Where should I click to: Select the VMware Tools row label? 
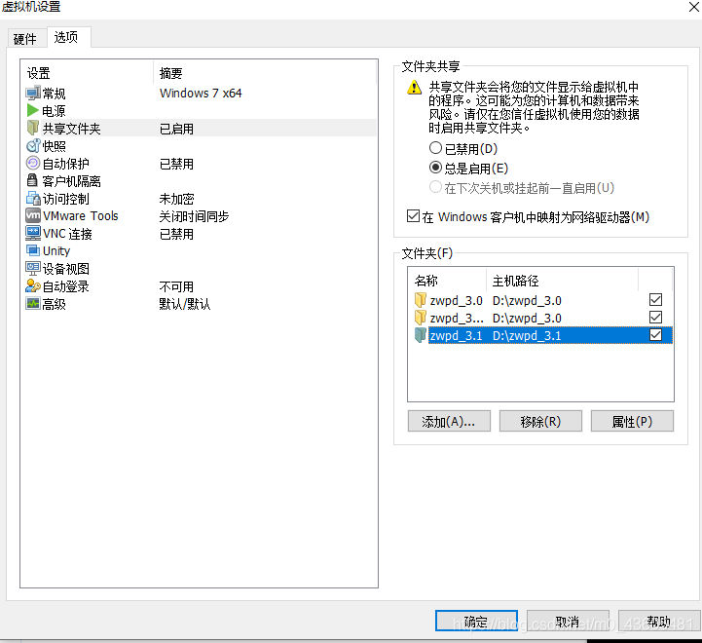[x=81, y=216]
